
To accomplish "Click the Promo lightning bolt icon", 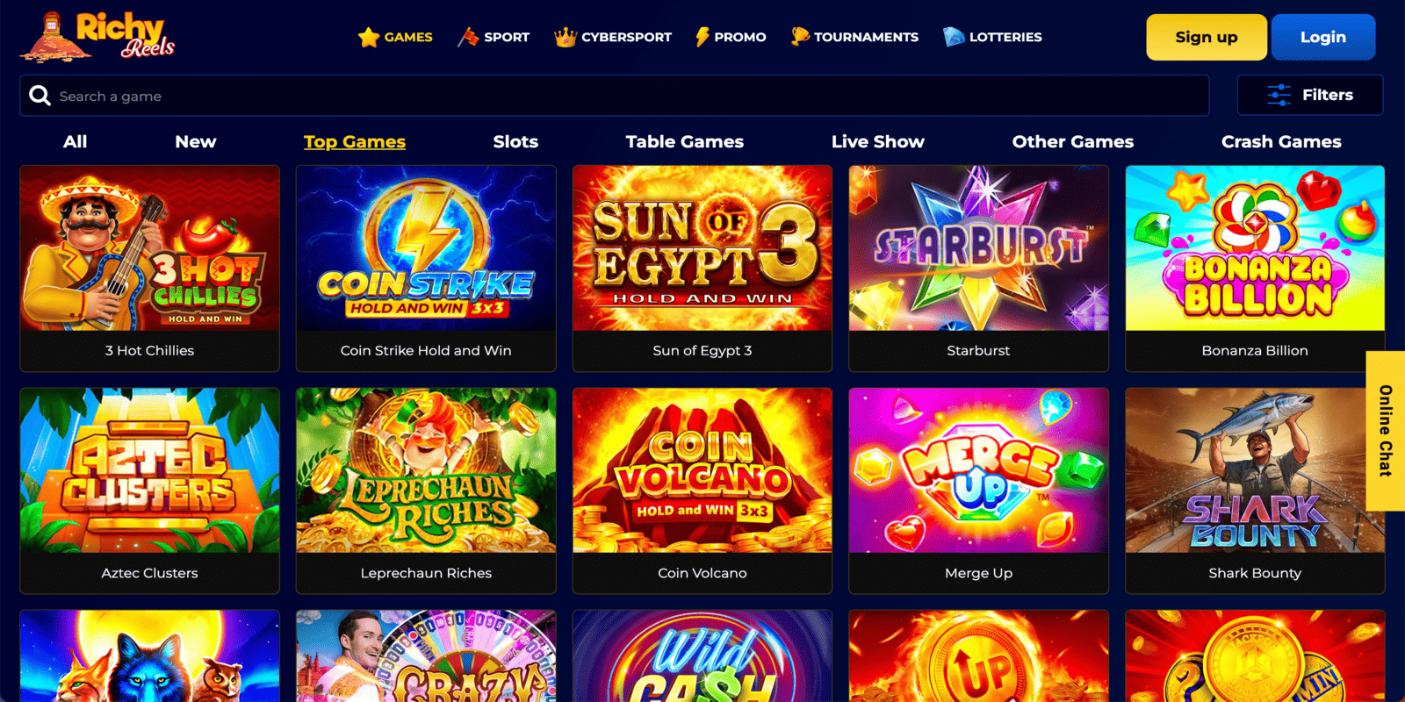I will click(x=702, y=37).
